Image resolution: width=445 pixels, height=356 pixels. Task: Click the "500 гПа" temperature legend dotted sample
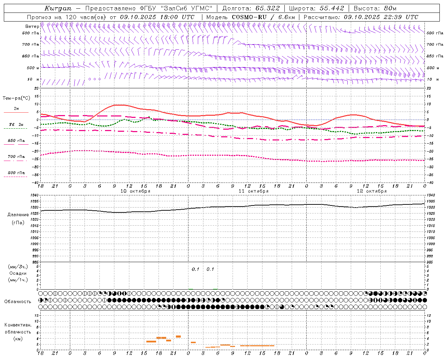[x=15, y=177]
